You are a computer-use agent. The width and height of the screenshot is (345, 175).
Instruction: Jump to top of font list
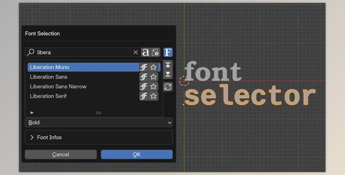click(x=168, y=65)
